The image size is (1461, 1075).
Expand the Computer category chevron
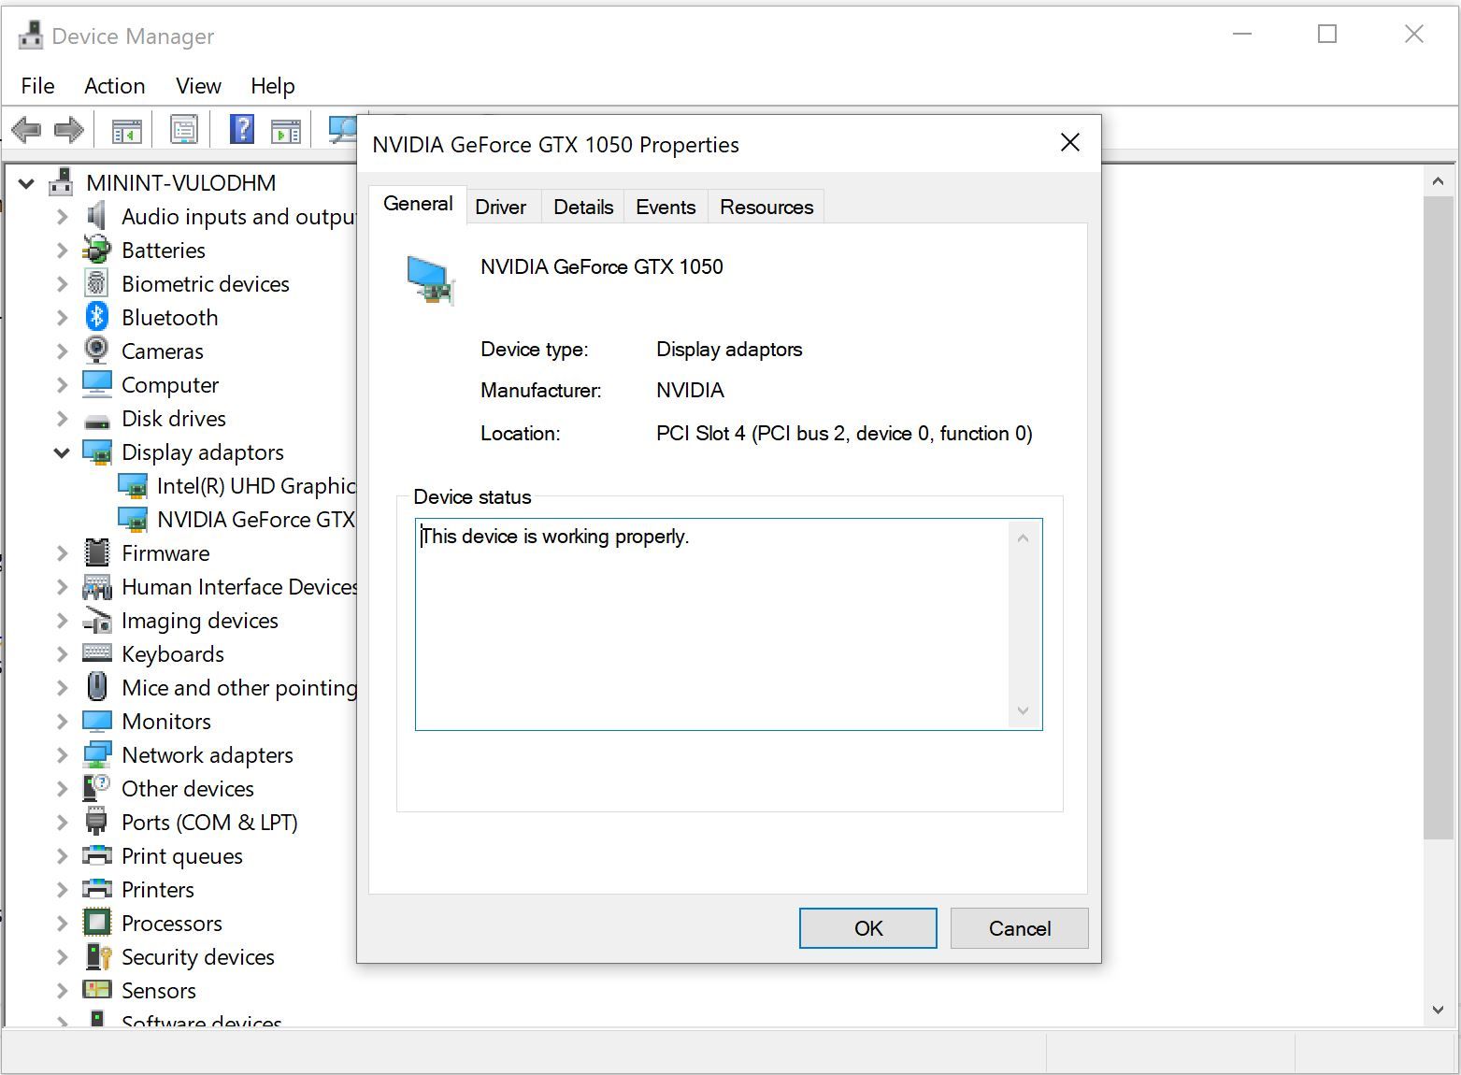[x=62, y=385]
